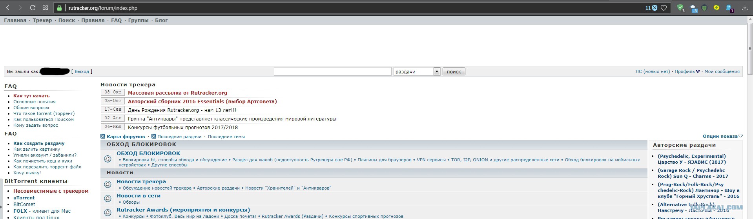Image resolution: width=753 pixels, height=219 pixels.
Task: Open Авторский сборник 2016 Essentials news
Action: click(x=202, y=102)
